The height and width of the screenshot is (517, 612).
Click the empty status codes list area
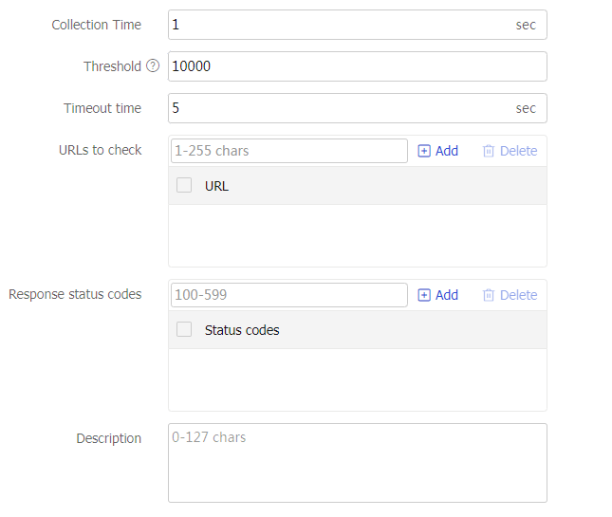[357, 379]
